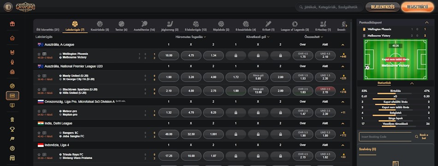
Task: Go to the house home icon in sidebar
Action: click(x=12, y=38)
